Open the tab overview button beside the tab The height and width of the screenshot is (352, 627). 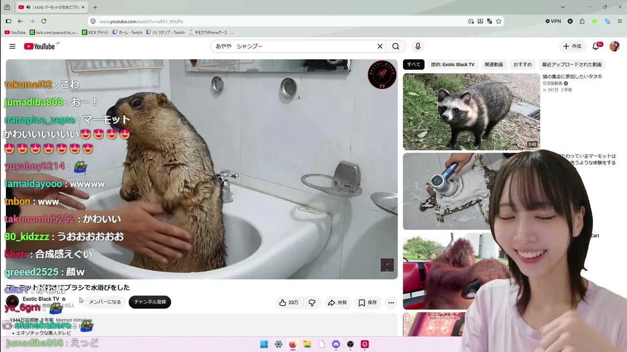(x=7, y=7)
